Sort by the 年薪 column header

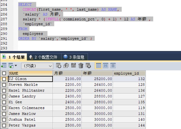(97, 73)
